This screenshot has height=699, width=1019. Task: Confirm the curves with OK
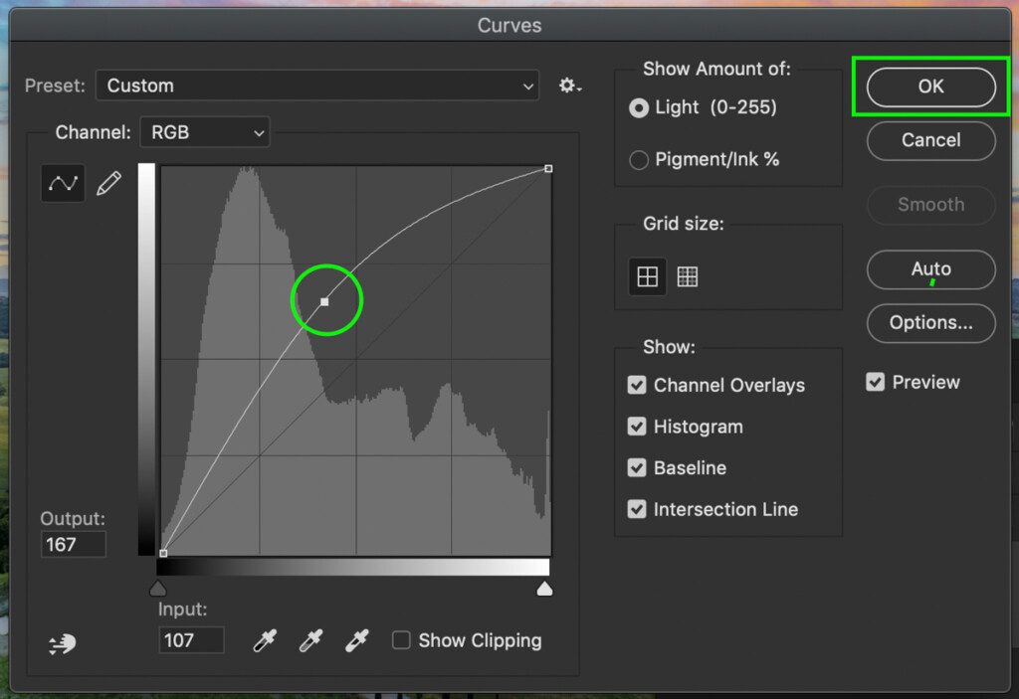click(x=930, y=87)
